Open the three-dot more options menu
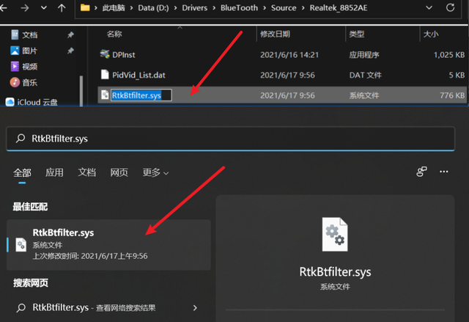This screenshot has width=469, height=322. click(443, 172)
